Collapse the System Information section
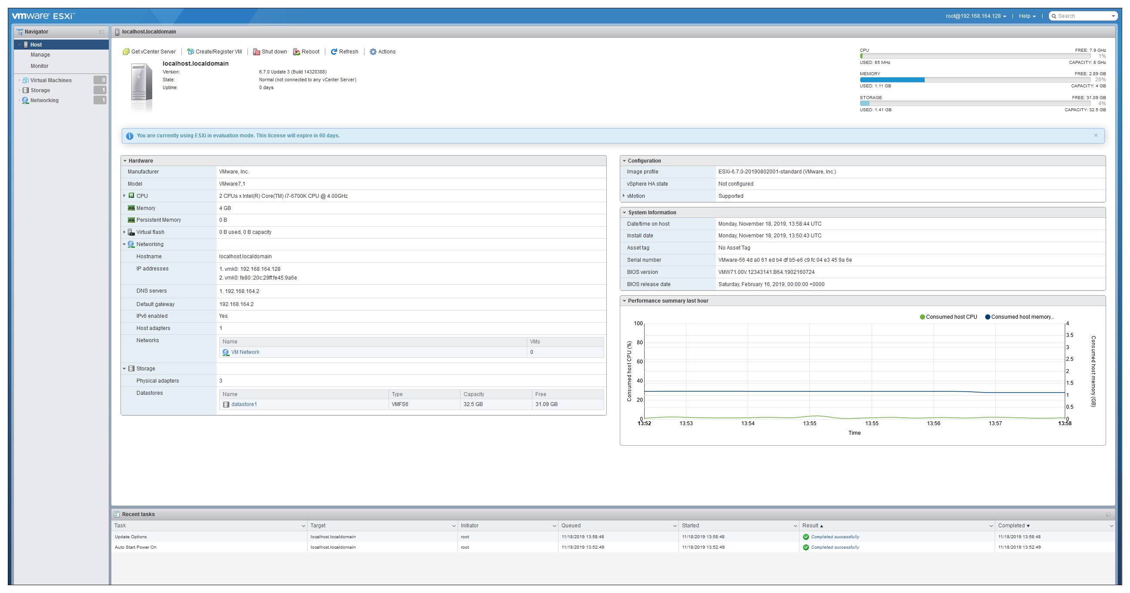1130x593 pixels. [624, 213]
